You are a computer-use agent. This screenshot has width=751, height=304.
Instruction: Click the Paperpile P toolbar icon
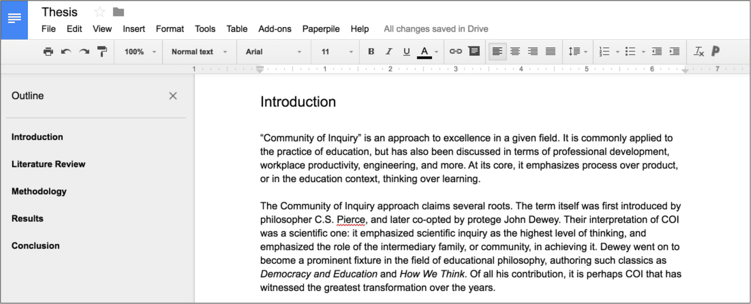click(716, 52)
